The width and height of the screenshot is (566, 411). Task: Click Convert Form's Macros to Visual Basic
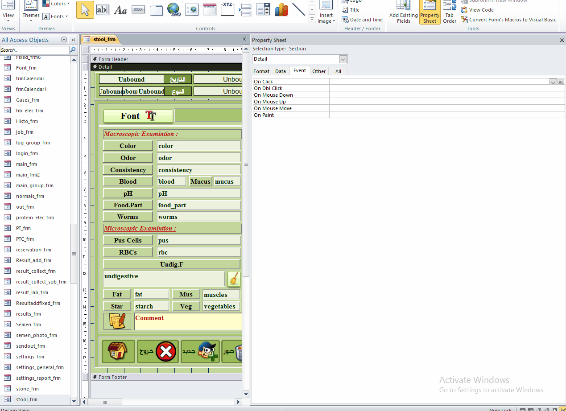tap(508, 20)
